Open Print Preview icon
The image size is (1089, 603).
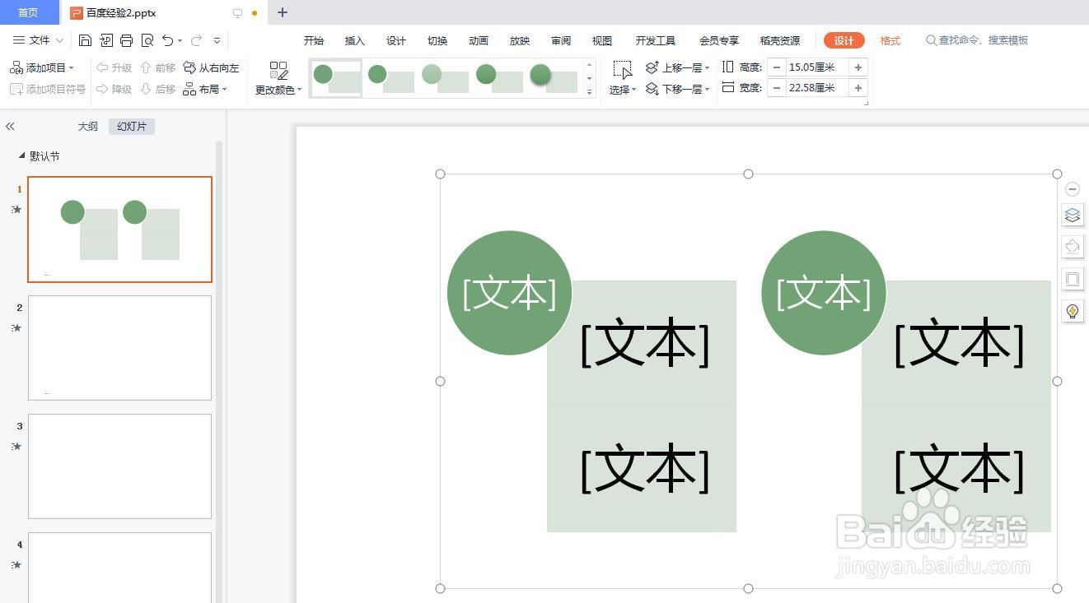pos(147,40)
